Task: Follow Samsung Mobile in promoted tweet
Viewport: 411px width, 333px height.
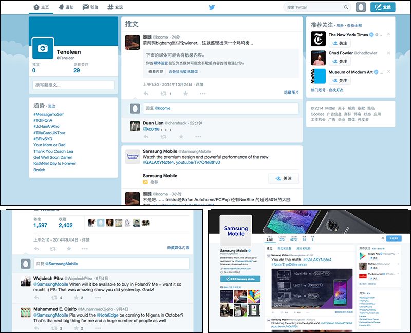Action: 283,178
